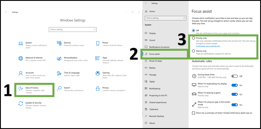Toggle full screen mode app switch
Image resolution: width=261 pixels, height=129 pixels.
click(235, 105)
